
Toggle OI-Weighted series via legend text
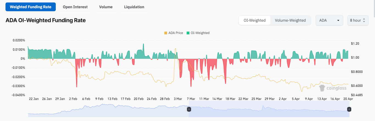(200, 33)
